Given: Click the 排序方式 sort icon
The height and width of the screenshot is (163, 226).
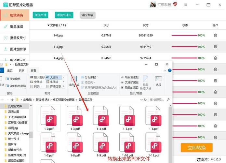Looking at the screenshot, I should 74,81.
